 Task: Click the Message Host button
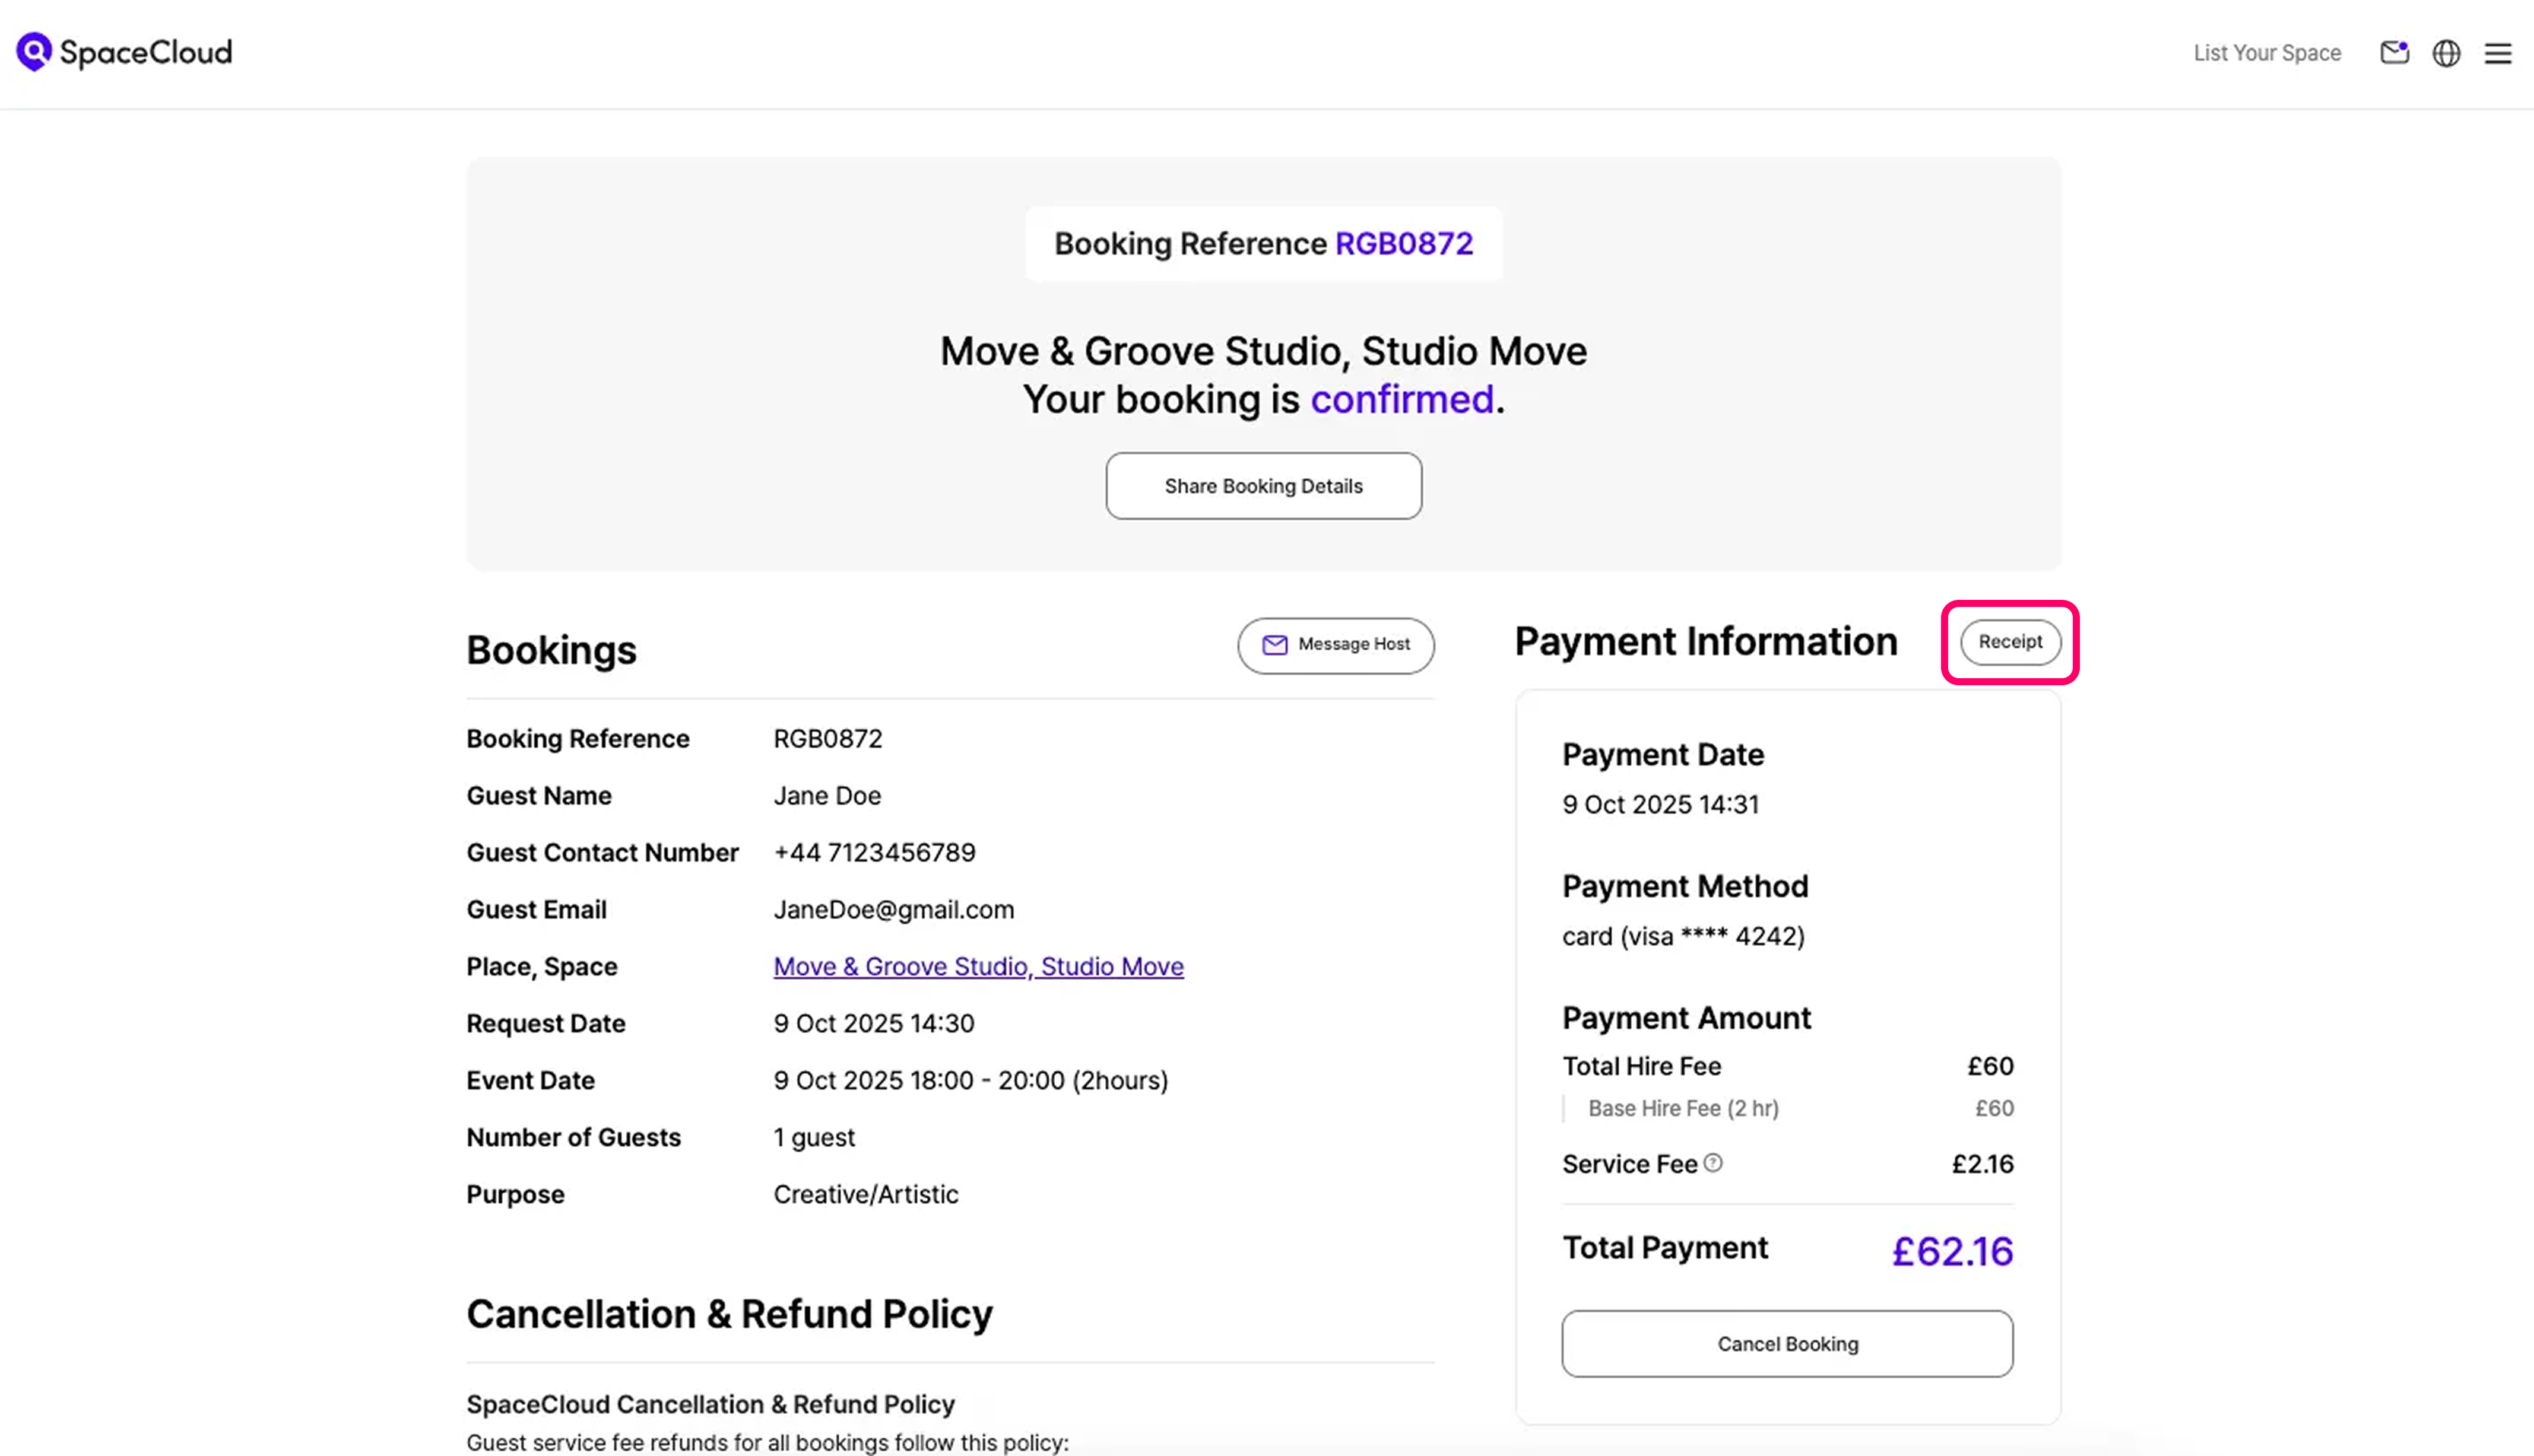tap(1336, 645)
